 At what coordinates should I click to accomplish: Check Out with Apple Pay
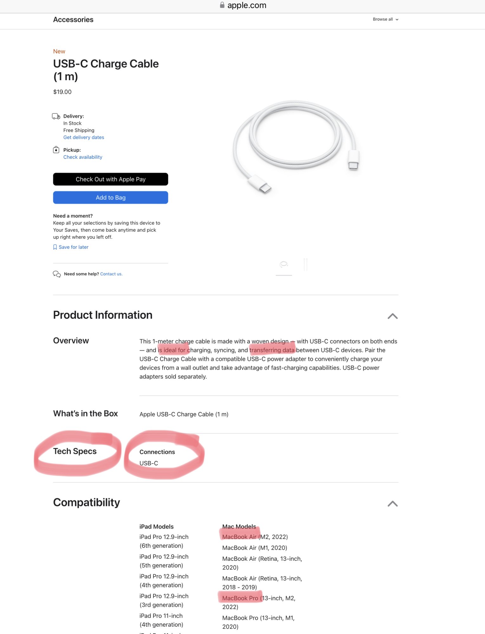point(111,179)
